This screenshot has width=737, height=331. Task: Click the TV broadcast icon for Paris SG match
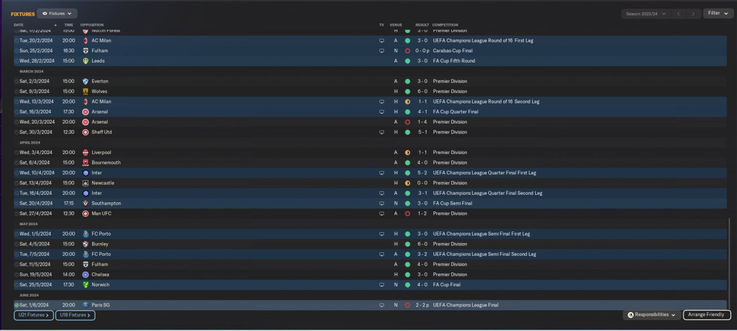point(381,305)
